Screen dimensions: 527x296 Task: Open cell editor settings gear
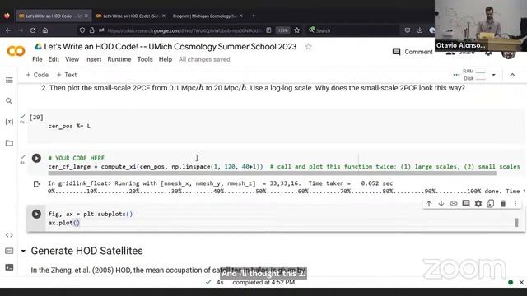click(478, 203)
